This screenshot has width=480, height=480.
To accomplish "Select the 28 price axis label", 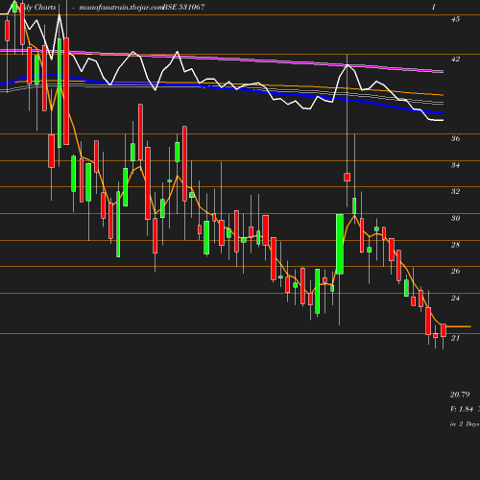I will click(x=455, y=245).
